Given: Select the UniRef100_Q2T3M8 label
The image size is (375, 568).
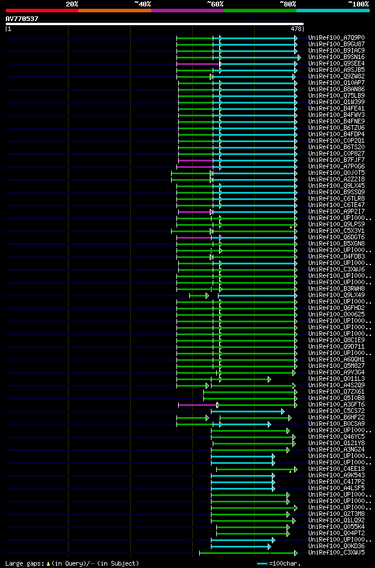Looking at the screenshot, I should [x=336, y=514].
